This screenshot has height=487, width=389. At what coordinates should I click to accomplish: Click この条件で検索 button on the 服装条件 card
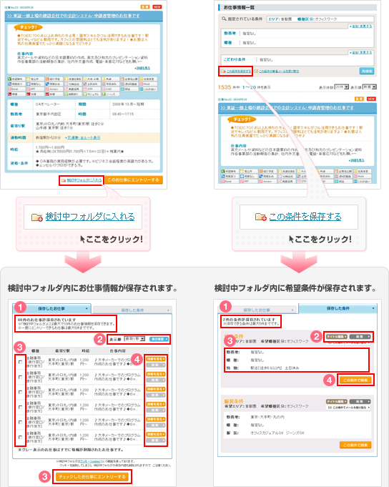(x=355, y=445)
